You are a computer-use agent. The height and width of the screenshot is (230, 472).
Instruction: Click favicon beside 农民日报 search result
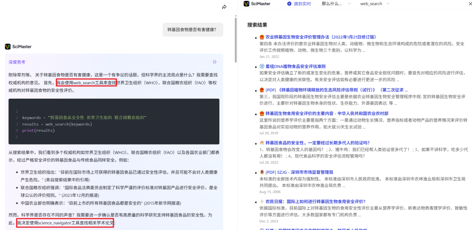[262, 202]
